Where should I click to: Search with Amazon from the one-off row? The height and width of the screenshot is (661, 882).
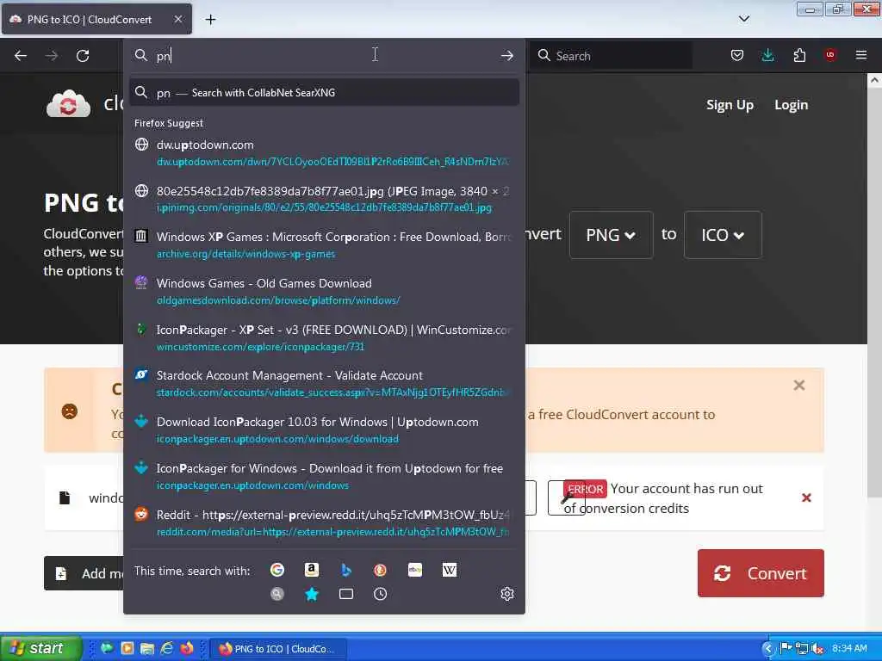(x=312, y=570)
